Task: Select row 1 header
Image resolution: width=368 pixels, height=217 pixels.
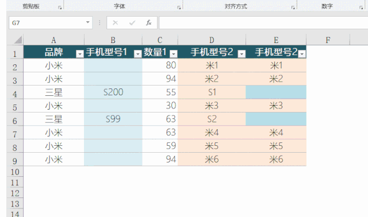Action: click(15, 52)
